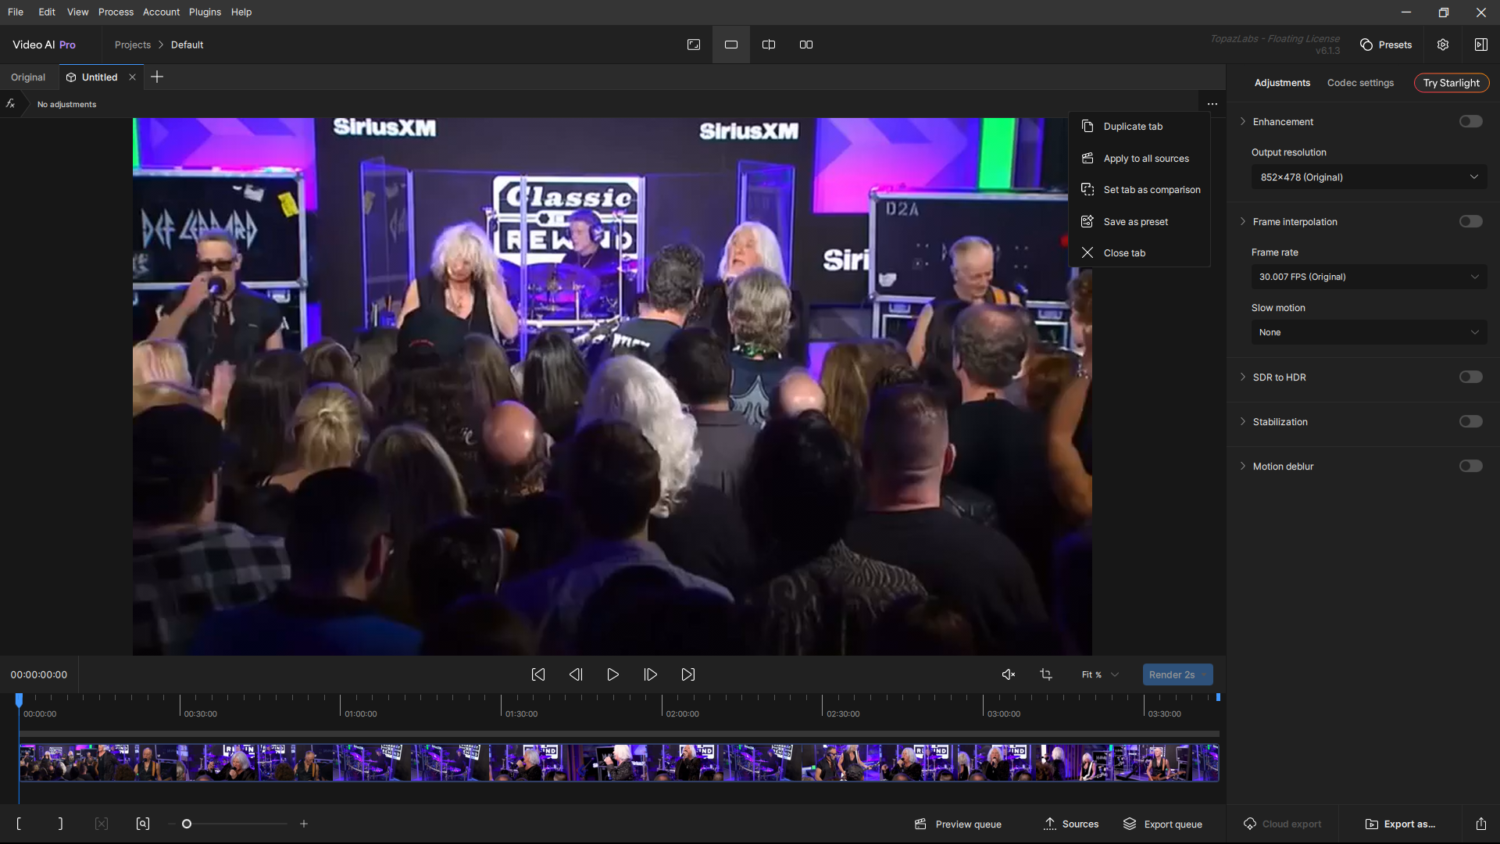Expand the Motion deblur section
Viewport: 1500px width, 844px height.
point(1243,466)
